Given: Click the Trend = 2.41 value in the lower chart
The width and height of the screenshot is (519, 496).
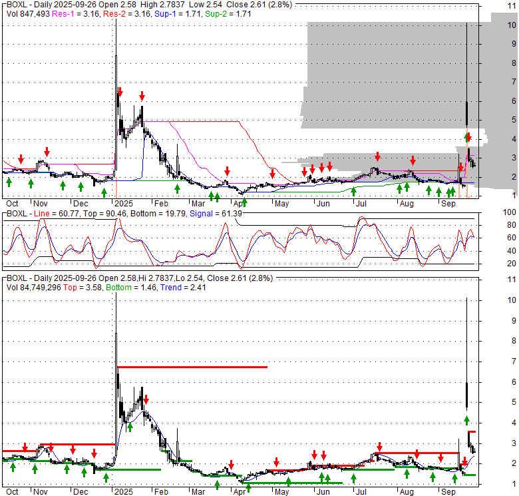Looking at the screenshot, I should point(183,288).
